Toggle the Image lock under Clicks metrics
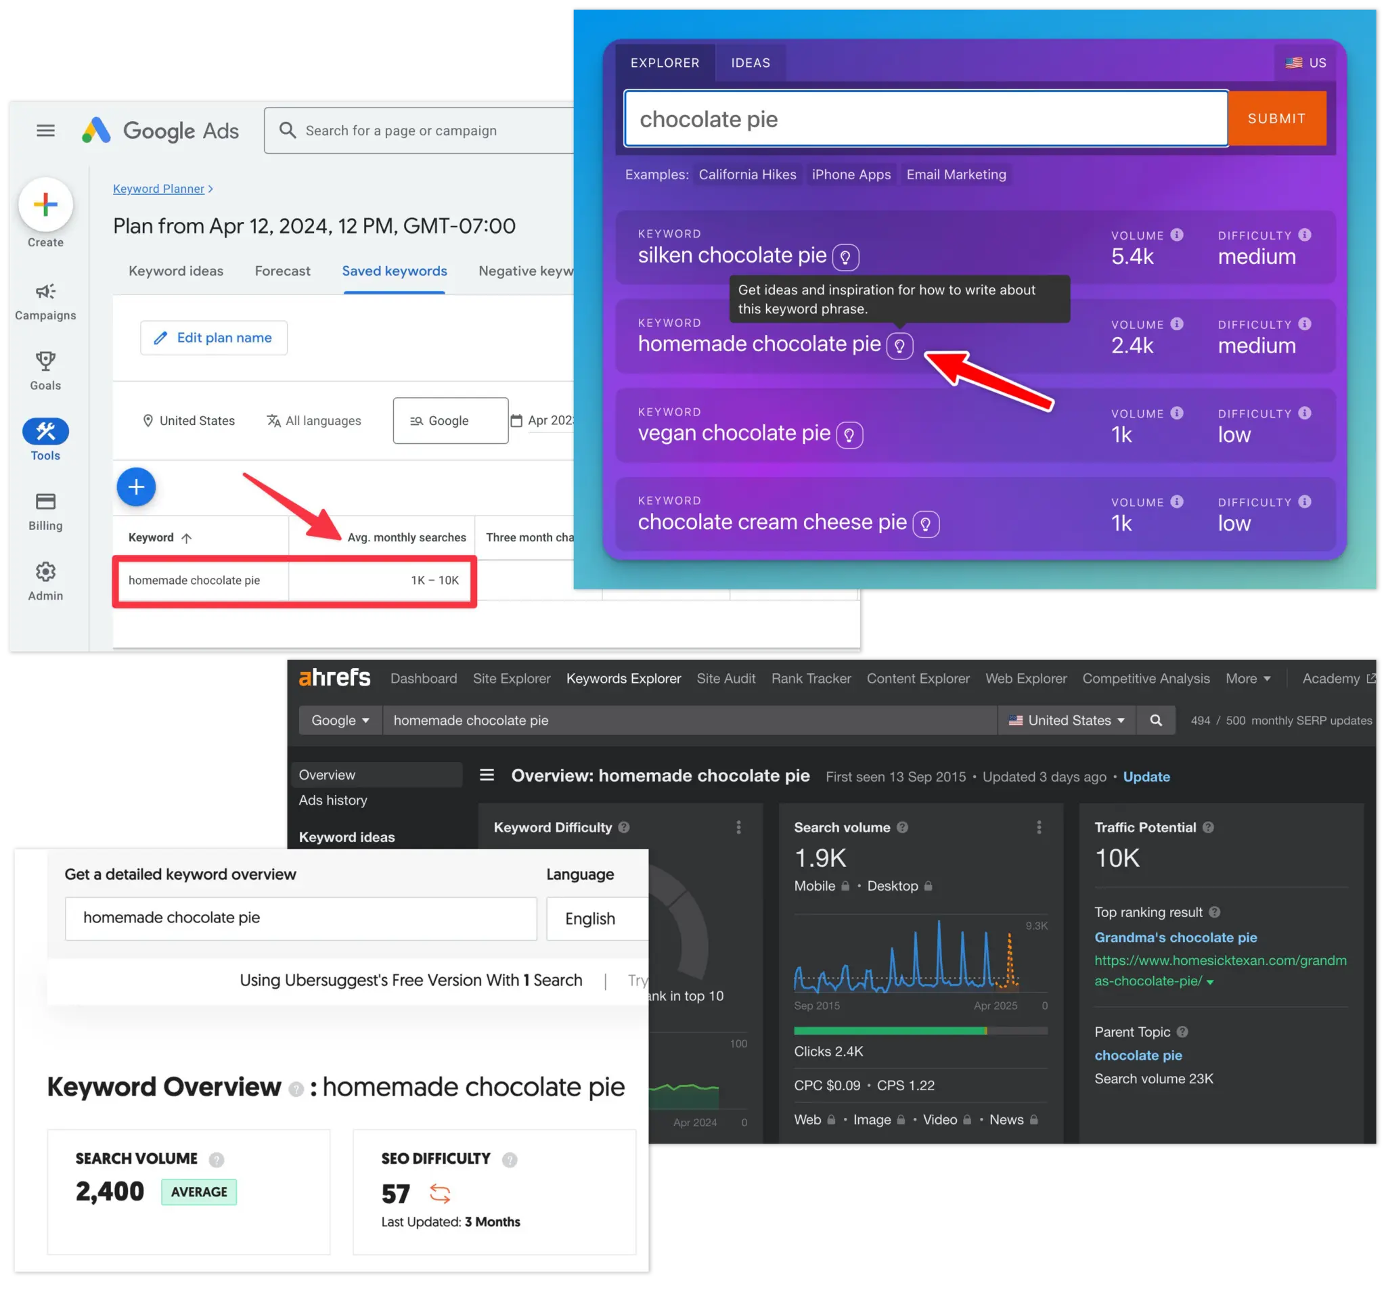Image resolution: width=1386 pixels, height=1302 pixels. coord(902,1119)
